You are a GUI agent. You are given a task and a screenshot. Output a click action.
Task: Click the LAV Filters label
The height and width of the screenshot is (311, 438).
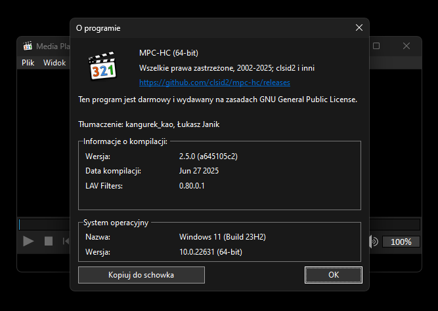coord(104,186)
